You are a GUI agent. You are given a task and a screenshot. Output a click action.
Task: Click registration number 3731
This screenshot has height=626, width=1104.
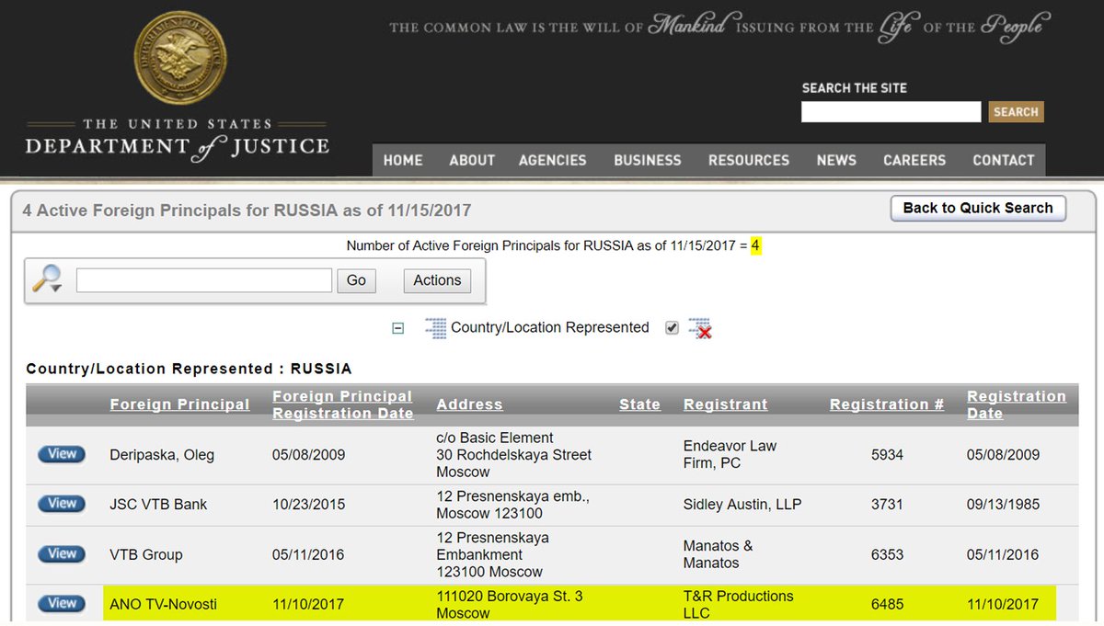pyautogui.click(x=887, y=505)
